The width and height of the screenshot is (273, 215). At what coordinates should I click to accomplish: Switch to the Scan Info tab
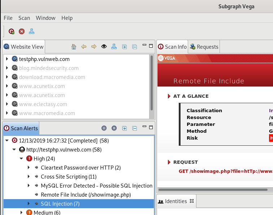[172, 47]
